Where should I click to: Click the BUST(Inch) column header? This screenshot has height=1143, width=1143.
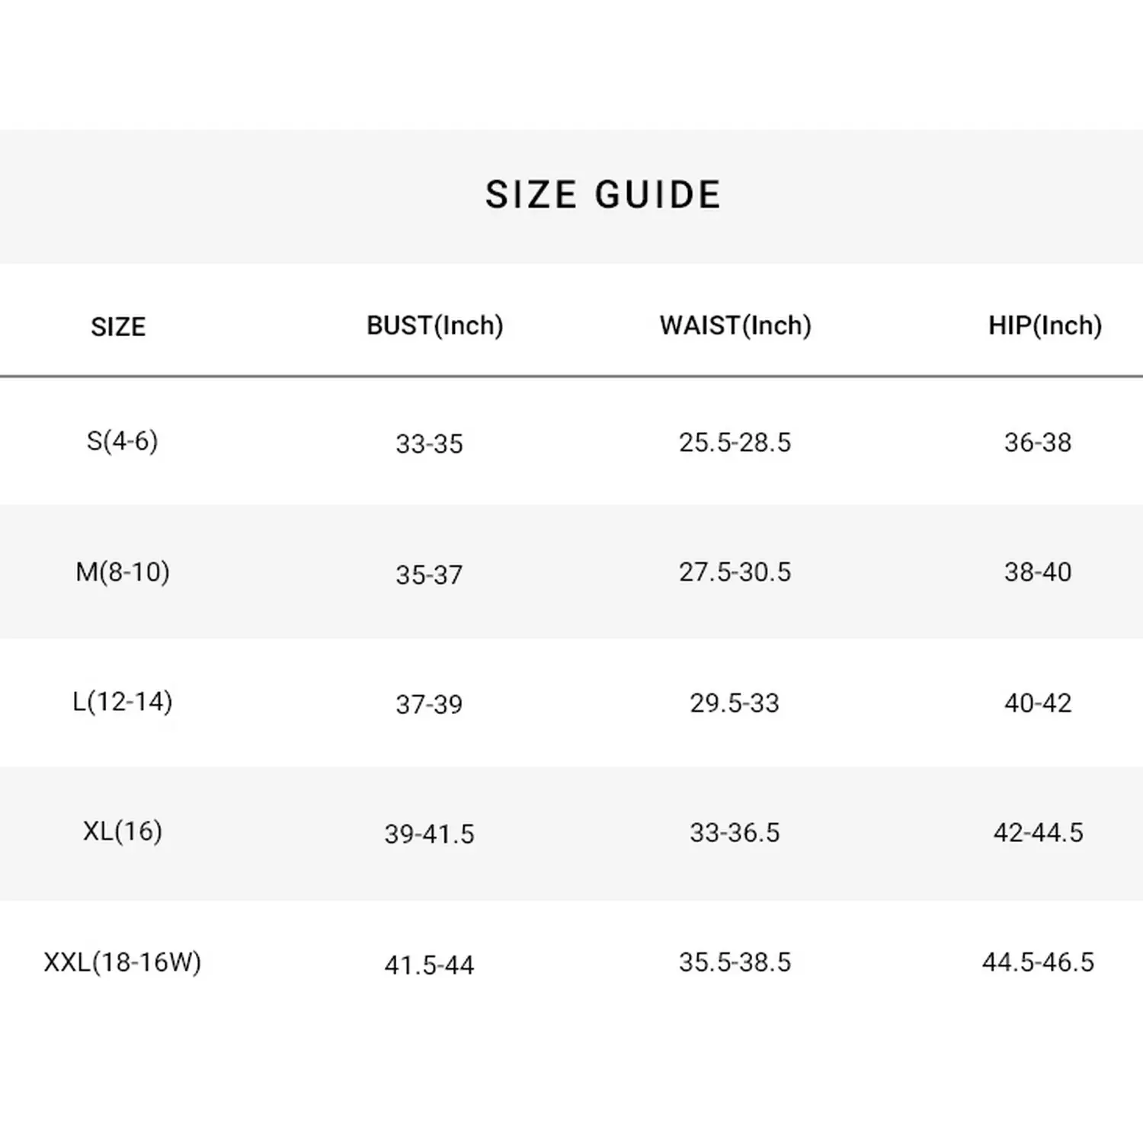(435, 326)
